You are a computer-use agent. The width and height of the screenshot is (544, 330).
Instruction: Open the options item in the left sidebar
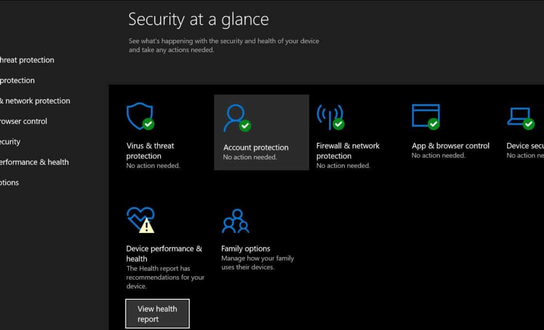click(9, 182)
